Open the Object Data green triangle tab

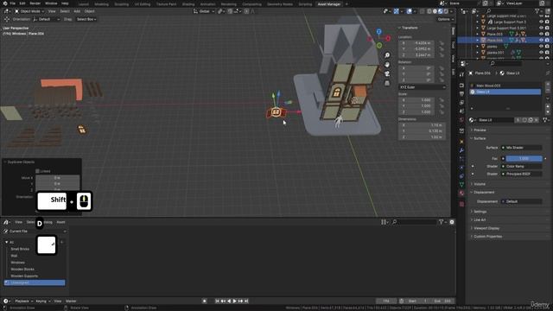pyautogui.click(x=461, y=184)
